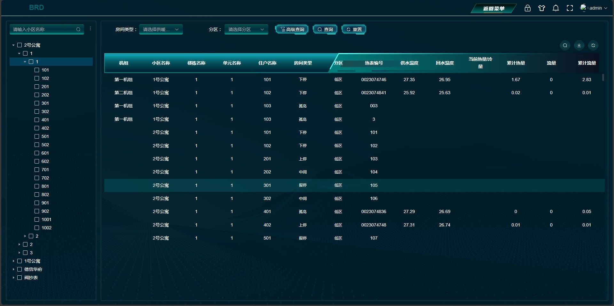Click meter number 0023074746 cell

coord(374,80)
